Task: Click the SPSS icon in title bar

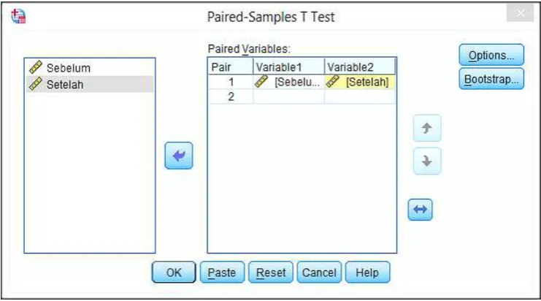Action: 18,16
